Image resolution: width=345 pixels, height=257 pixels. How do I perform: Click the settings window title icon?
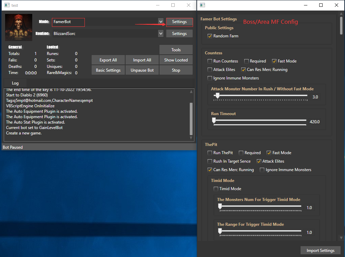coord(203,5)
